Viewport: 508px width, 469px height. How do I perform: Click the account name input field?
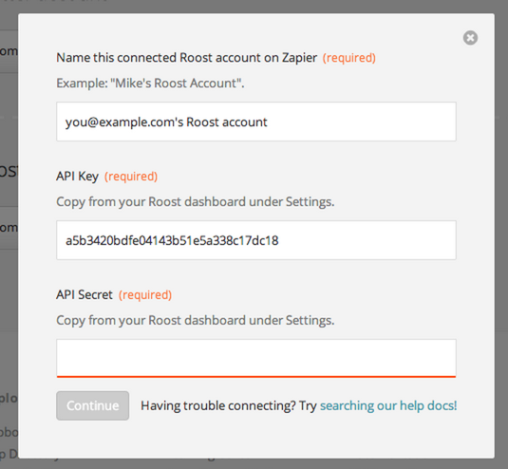(x=256, y=122)
